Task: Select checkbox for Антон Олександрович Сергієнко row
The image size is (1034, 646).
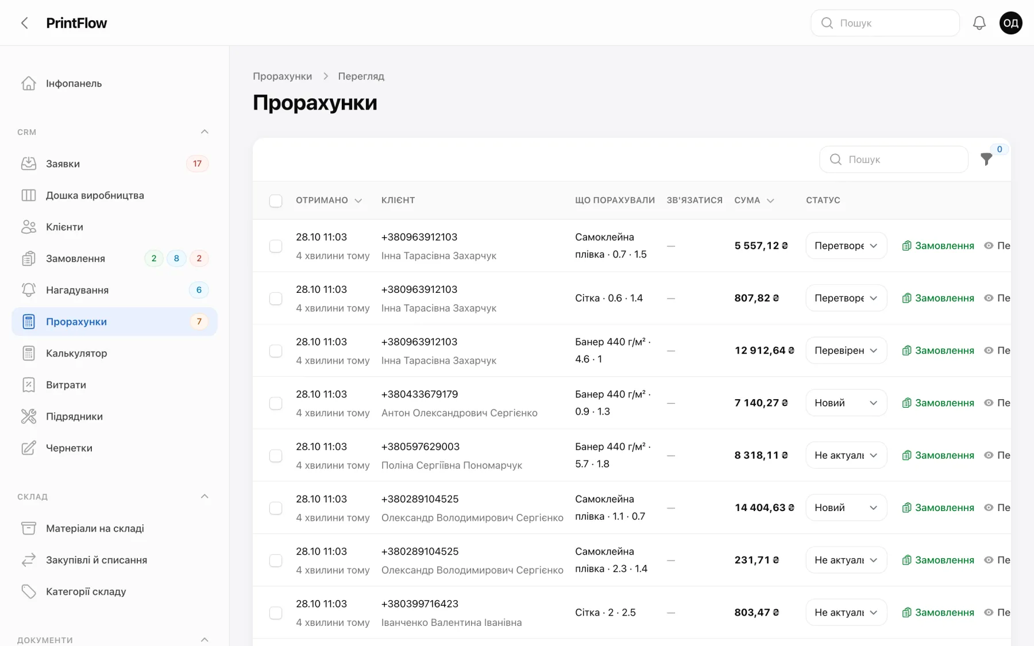Action: coord(276,403)
